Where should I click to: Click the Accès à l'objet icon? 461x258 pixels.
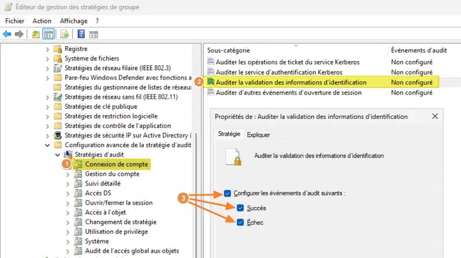click(x=78, y=212)
